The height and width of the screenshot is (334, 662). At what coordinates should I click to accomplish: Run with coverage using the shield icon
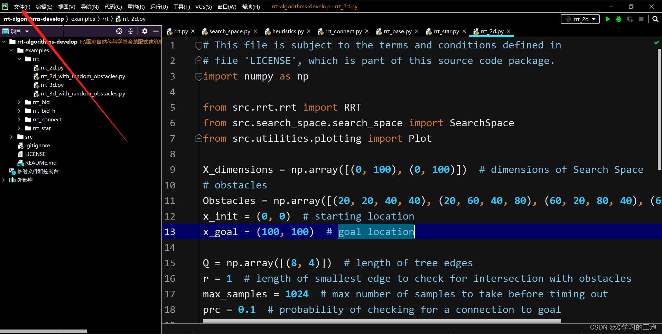coord(630,19)
